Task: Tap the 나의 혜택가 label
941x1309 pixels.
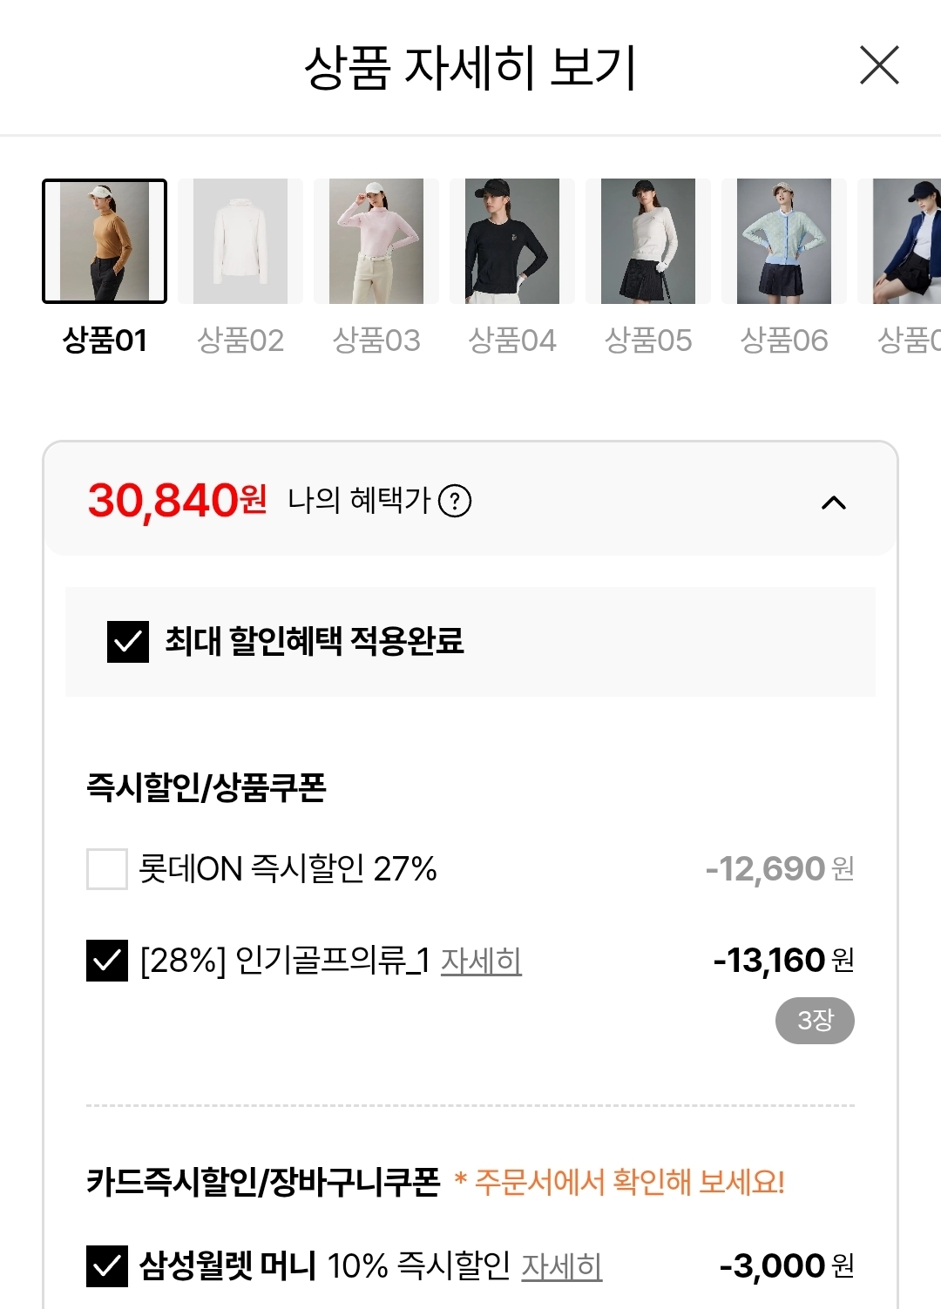Action: pyautogui.click(x=359, y=501)
